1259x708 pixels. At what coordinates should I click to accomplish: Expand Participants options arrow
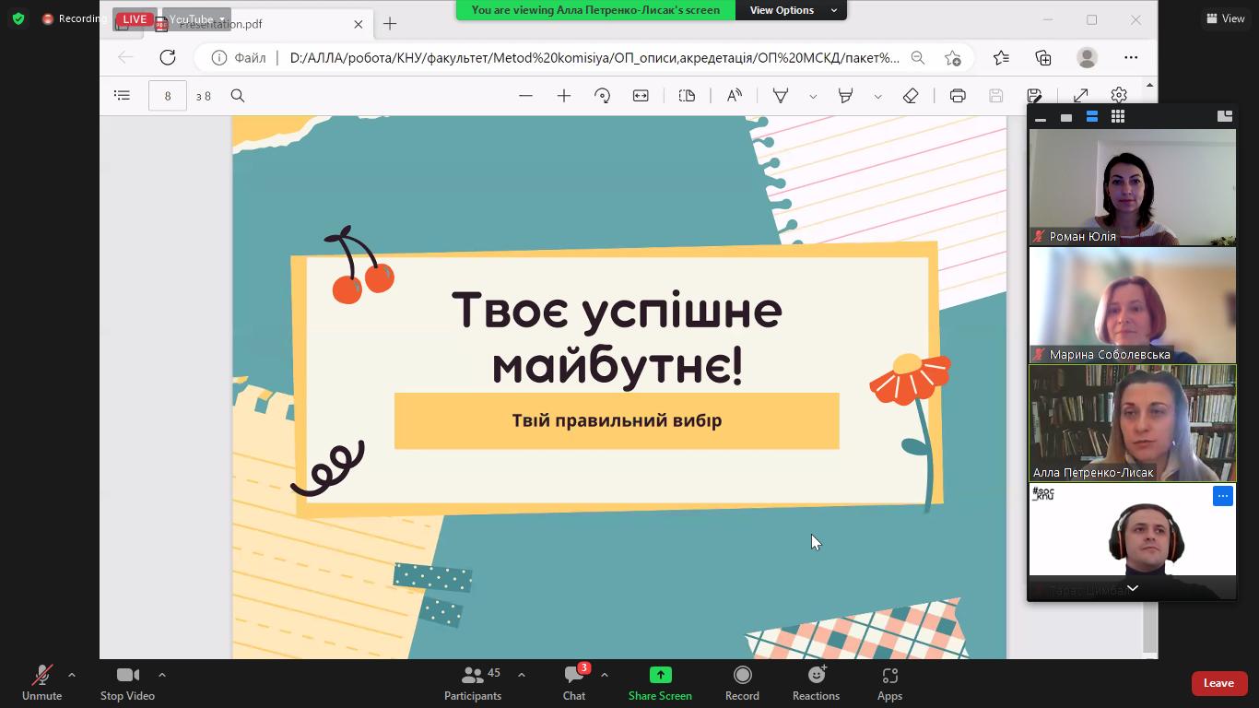point(522,675)
